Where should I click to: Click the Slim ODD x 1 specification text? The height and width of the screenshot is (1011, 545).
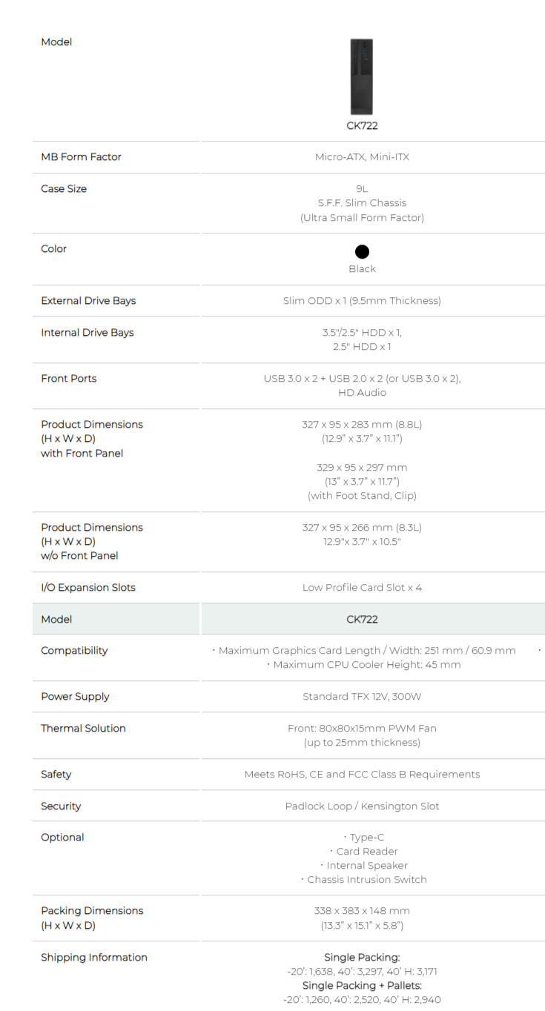(362, 301)
